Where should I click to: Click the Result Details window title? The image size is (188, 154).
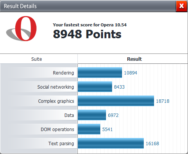point(20,6)
